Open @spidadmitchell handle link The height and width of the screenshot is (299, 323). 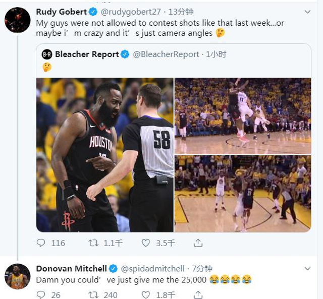154,269
